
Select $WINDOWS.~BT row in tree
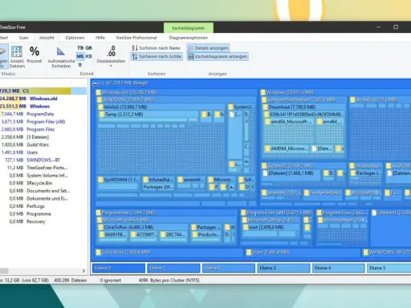[43, 160]
